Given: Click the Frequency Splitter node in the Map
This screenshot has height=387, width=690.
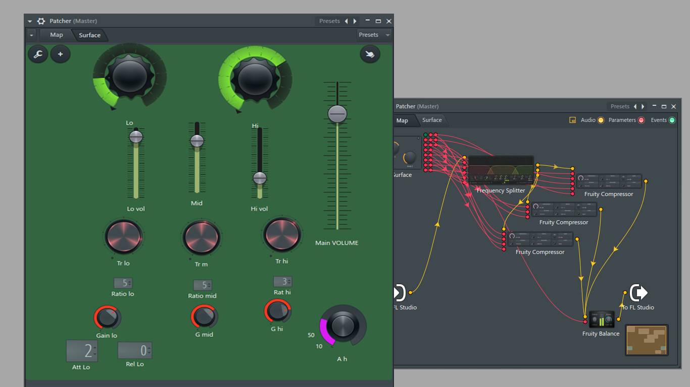Looking at the screenshot, I should tap(501, 170).
